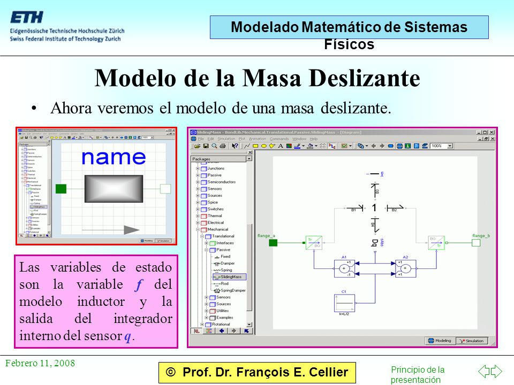The height and width of the screenshot is (385, 514).
Task: Expand the Semiconductors package node
Action: point(198,182)
